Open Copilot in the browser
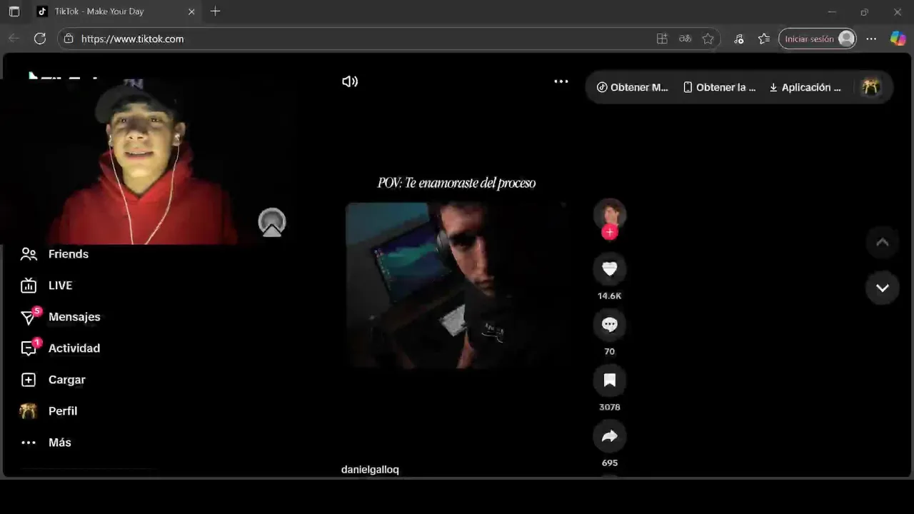Viewport: 914px width, 514px height. click(898, 39)
